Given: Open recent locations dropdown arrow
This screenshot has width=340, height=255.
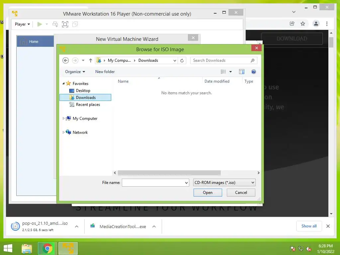Looking at the screenshot, I should click(x=83, y=60).
